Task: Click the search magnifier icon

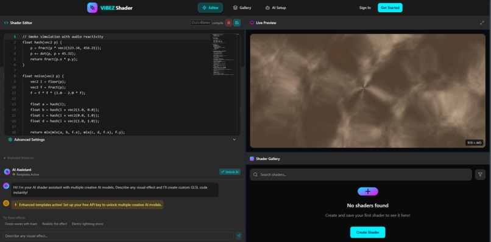Action: (x=255, y=175)
